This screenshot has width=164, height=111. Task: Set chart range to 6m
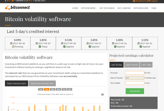click(x=58, y=89)
